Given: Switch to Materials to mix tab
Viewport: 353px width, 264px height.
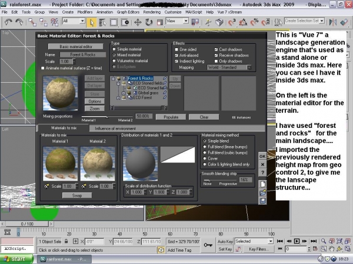Looking at the screenshot, I should 64,128.
